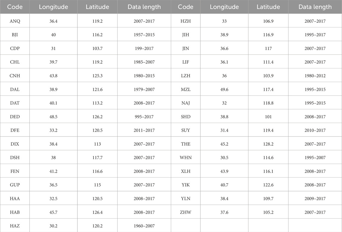Select the second Latitude column header
Viewport: 342px width, 232px height.
[x=268, y=7]
